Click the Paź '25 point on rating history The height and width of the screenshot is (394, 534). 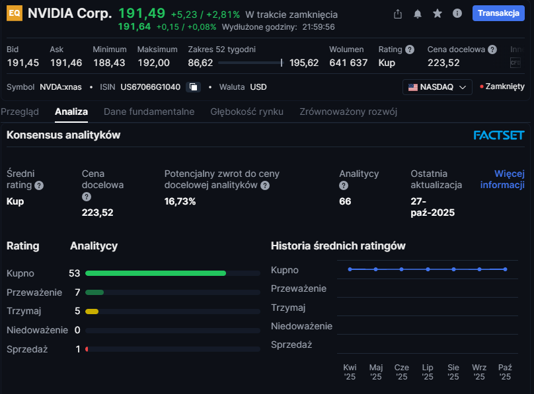coord(505,269)
